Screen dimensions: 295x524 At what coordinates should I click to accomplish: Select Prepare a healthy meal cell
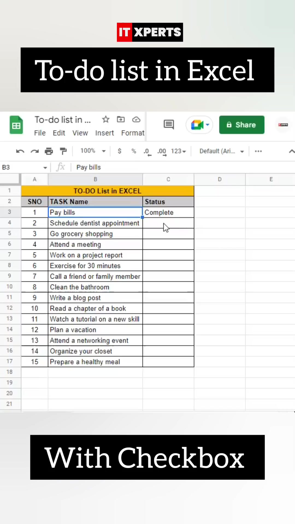[95, 362]
